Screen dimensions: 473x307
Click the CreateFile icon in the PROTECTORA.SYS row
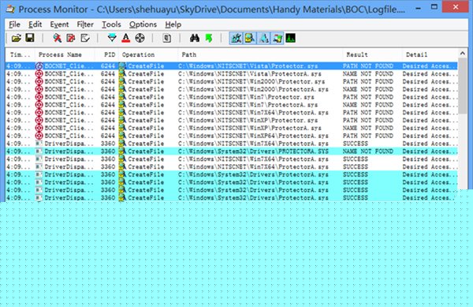[122, 152]
